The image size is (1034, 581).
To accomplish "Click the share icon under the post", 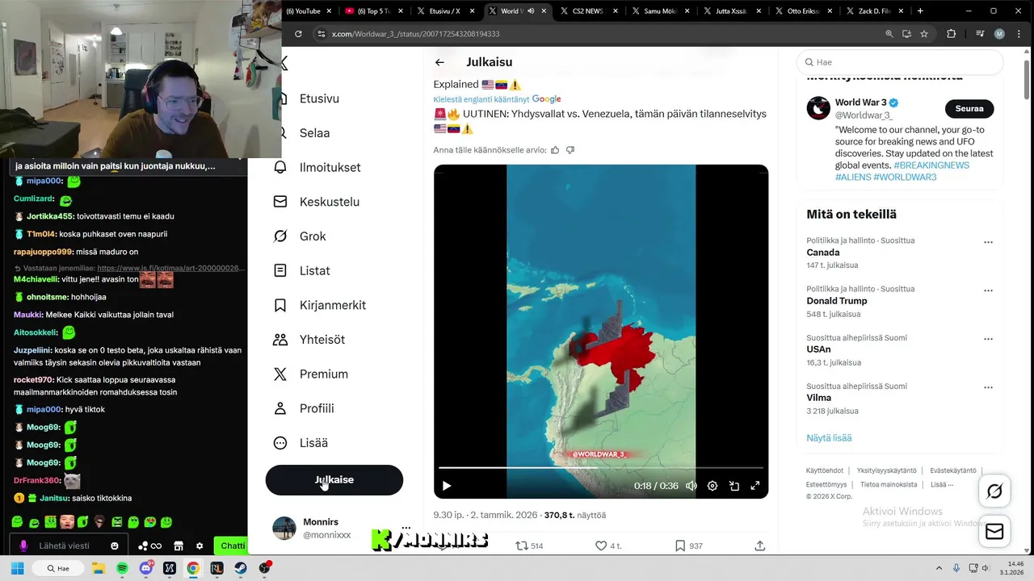I will 760,546.
